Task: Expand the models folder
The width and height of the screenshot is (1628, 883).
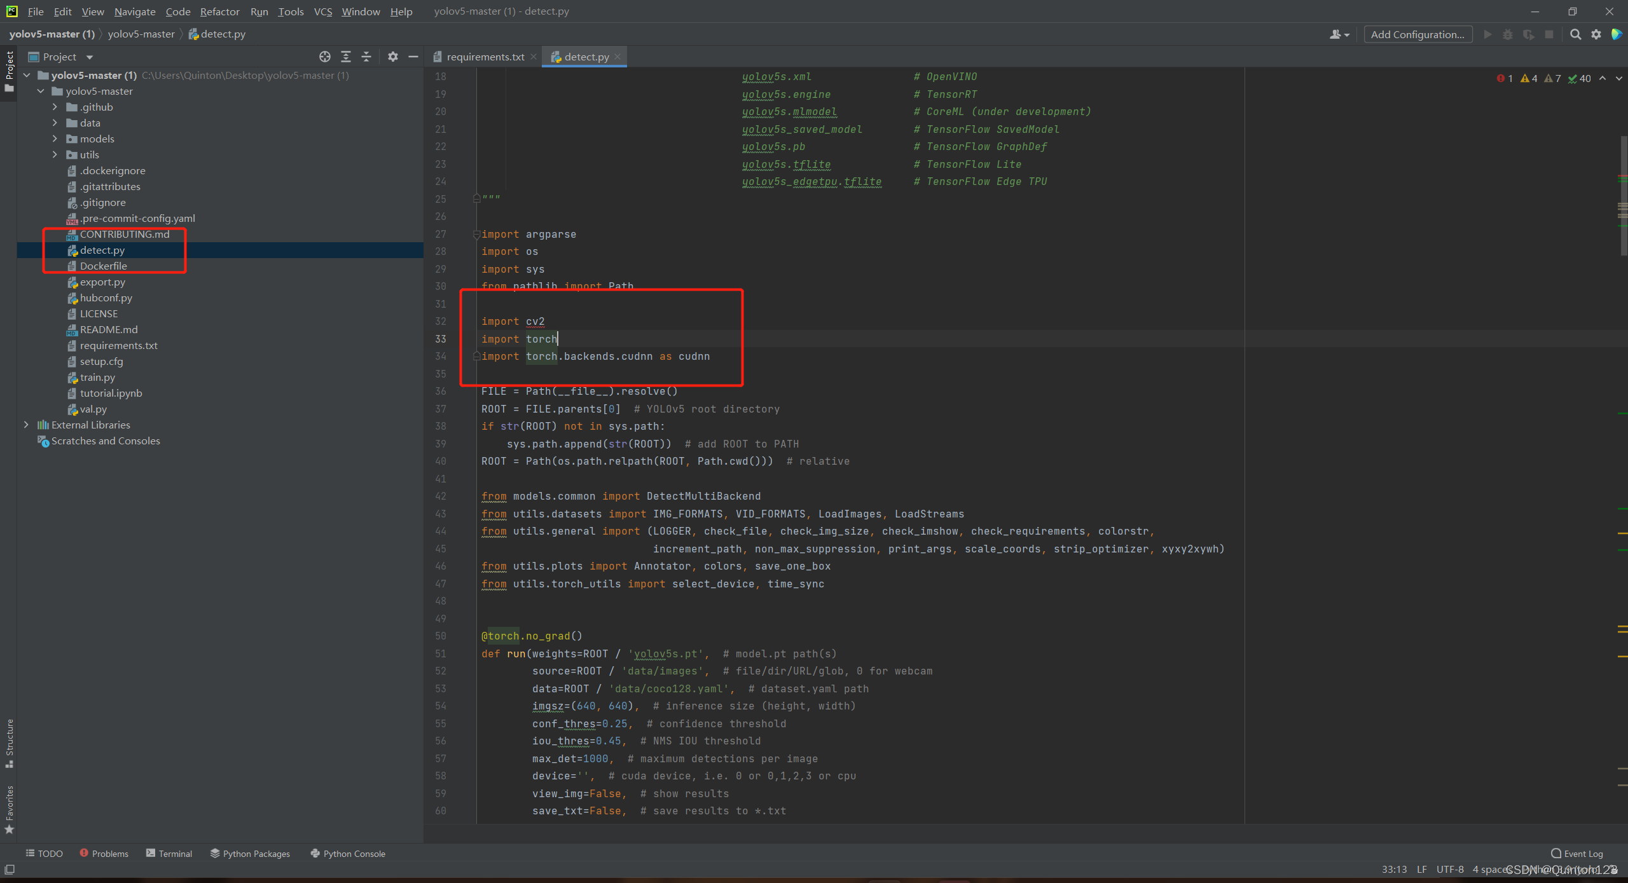Action: tap(55, 139)
